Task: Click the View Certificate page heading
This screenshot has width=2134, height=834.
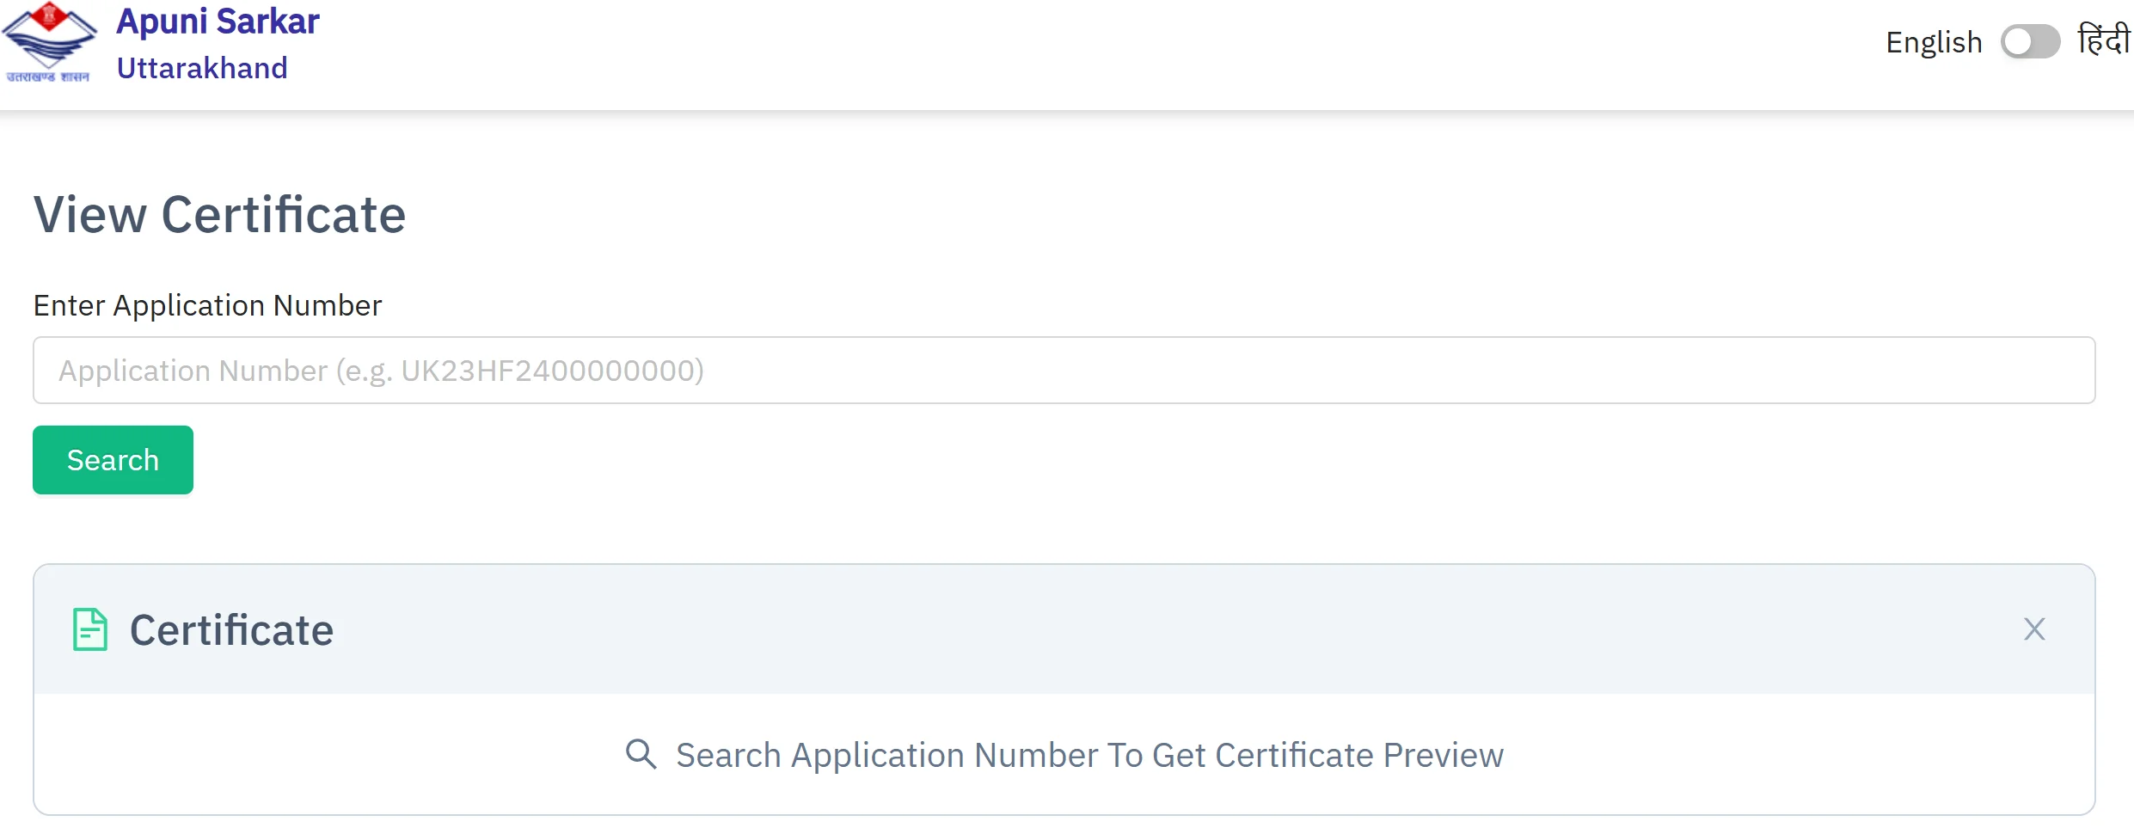Action: [x=219, y=214]
